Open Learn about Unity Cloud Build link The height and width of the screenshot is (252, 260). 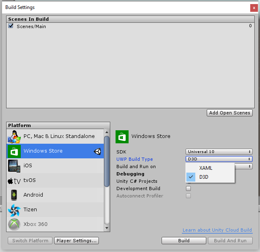[x=217, y=230]
